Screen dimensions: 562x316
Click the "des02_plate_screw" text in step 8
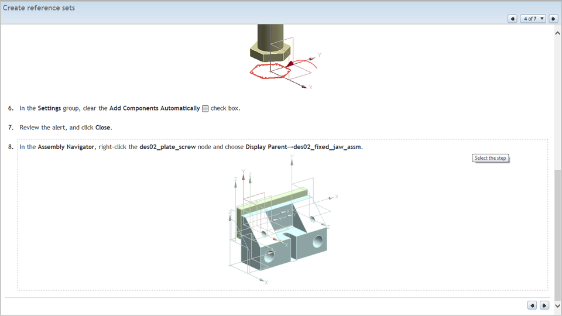167,147
